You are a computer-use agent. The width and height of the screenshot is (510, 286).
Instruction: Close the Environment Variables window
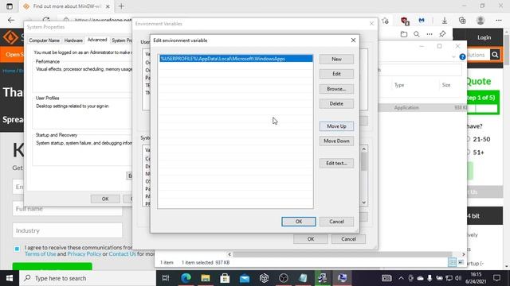371,24
